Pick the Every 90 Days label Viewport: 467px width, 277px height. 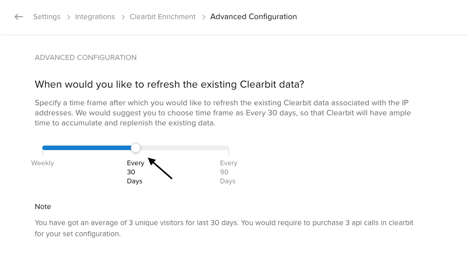coord(228,172)
